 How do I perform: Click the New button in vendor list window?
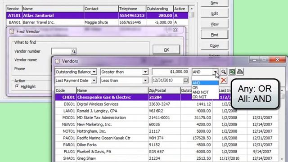214,3
